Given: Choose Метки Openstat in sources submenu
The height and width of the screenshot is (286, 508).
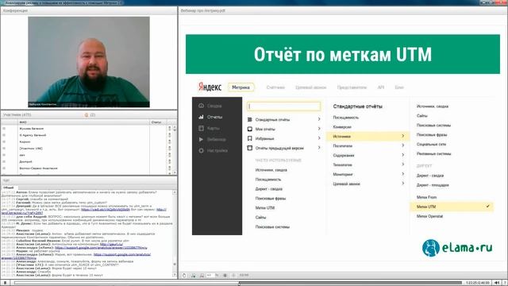Looking at the screenshot, I should coord(429,216).
